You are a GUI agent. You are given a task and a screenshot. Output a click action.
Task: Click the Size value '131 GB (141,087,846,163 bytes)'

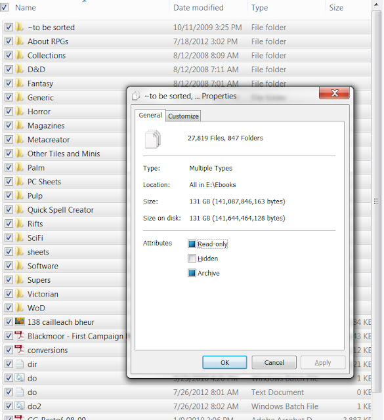click(x=237, y=201)
